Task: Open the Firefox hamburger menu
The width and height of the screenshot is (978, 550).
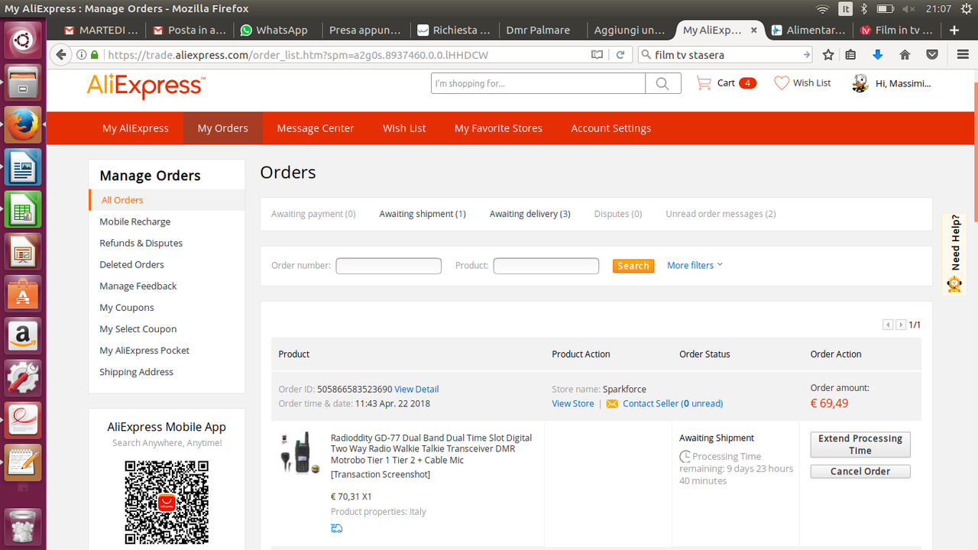Action: click(x=963, y=55)
